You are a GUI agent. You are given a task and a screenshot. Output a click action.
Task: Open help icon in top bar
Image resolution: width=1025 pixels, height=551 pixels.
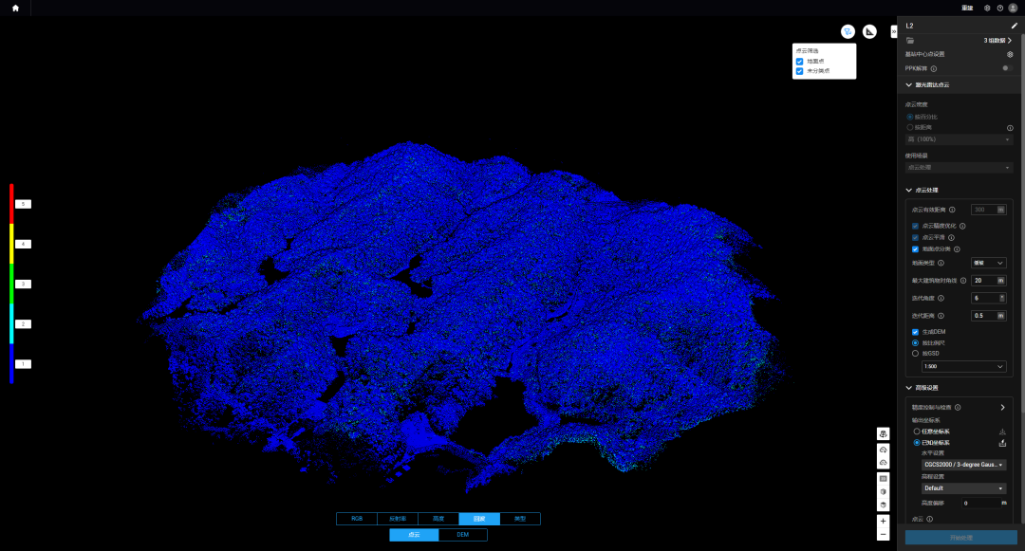(x=999, y=8)
